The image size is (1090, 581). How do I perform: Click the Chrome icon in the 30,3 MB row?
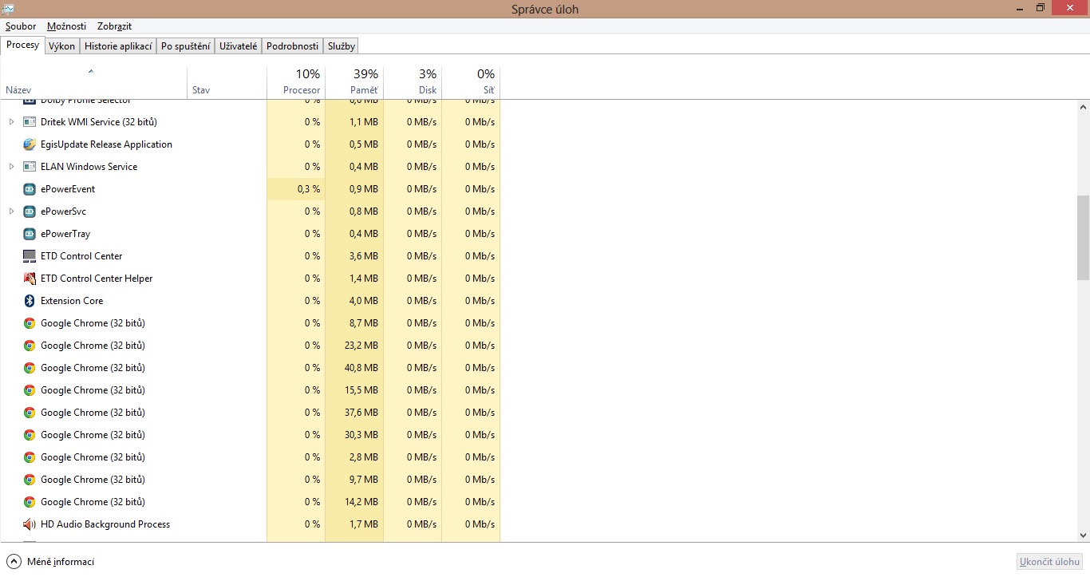click(x=30, y=435)
